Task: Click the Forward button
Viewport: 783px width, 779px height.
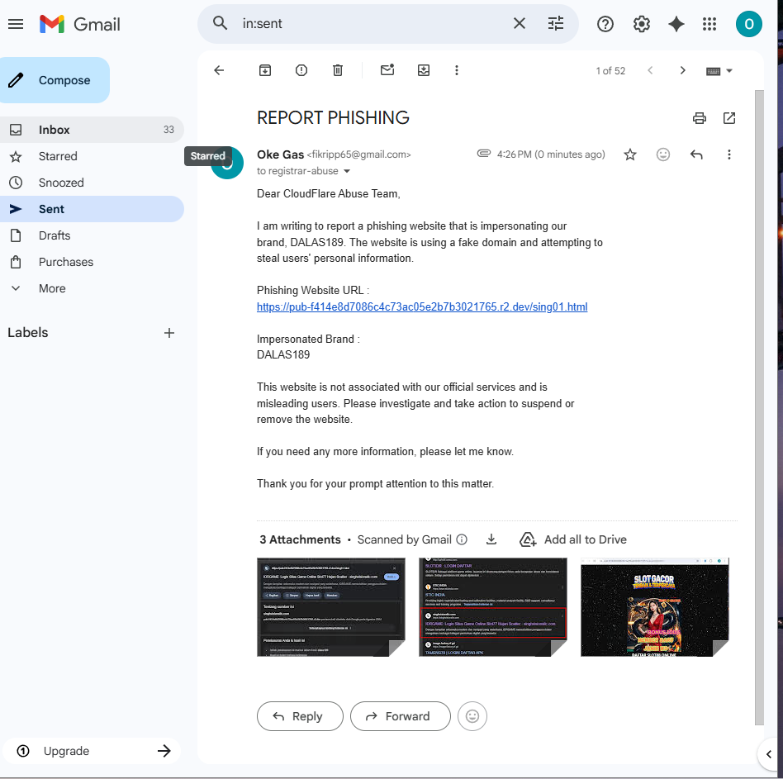Action: 401,716
